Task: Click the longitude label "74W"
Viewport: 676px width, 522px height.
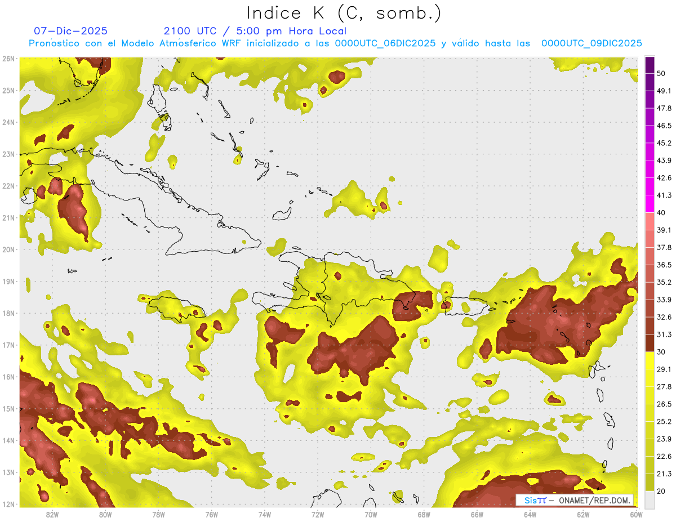Action: click(265, 514)
